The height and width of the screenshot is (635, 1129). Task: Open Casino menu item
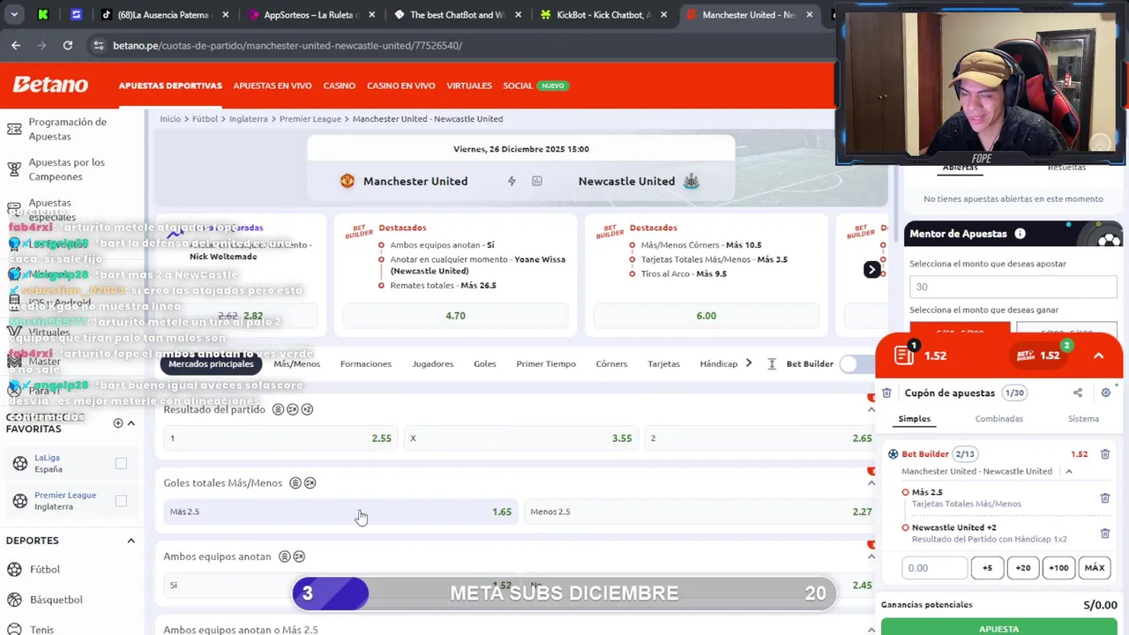339,86
